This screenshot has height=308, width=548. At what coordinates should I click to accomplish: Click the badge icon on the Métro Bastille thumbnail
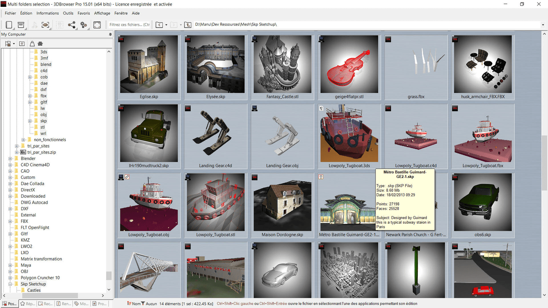tap(322, 177)
